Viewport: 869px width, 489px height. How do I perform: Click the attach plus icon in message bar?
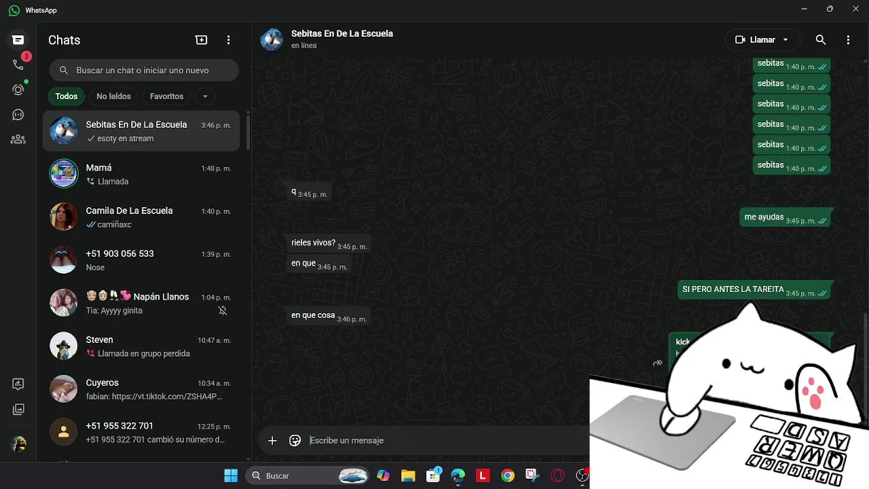(272, 441)
